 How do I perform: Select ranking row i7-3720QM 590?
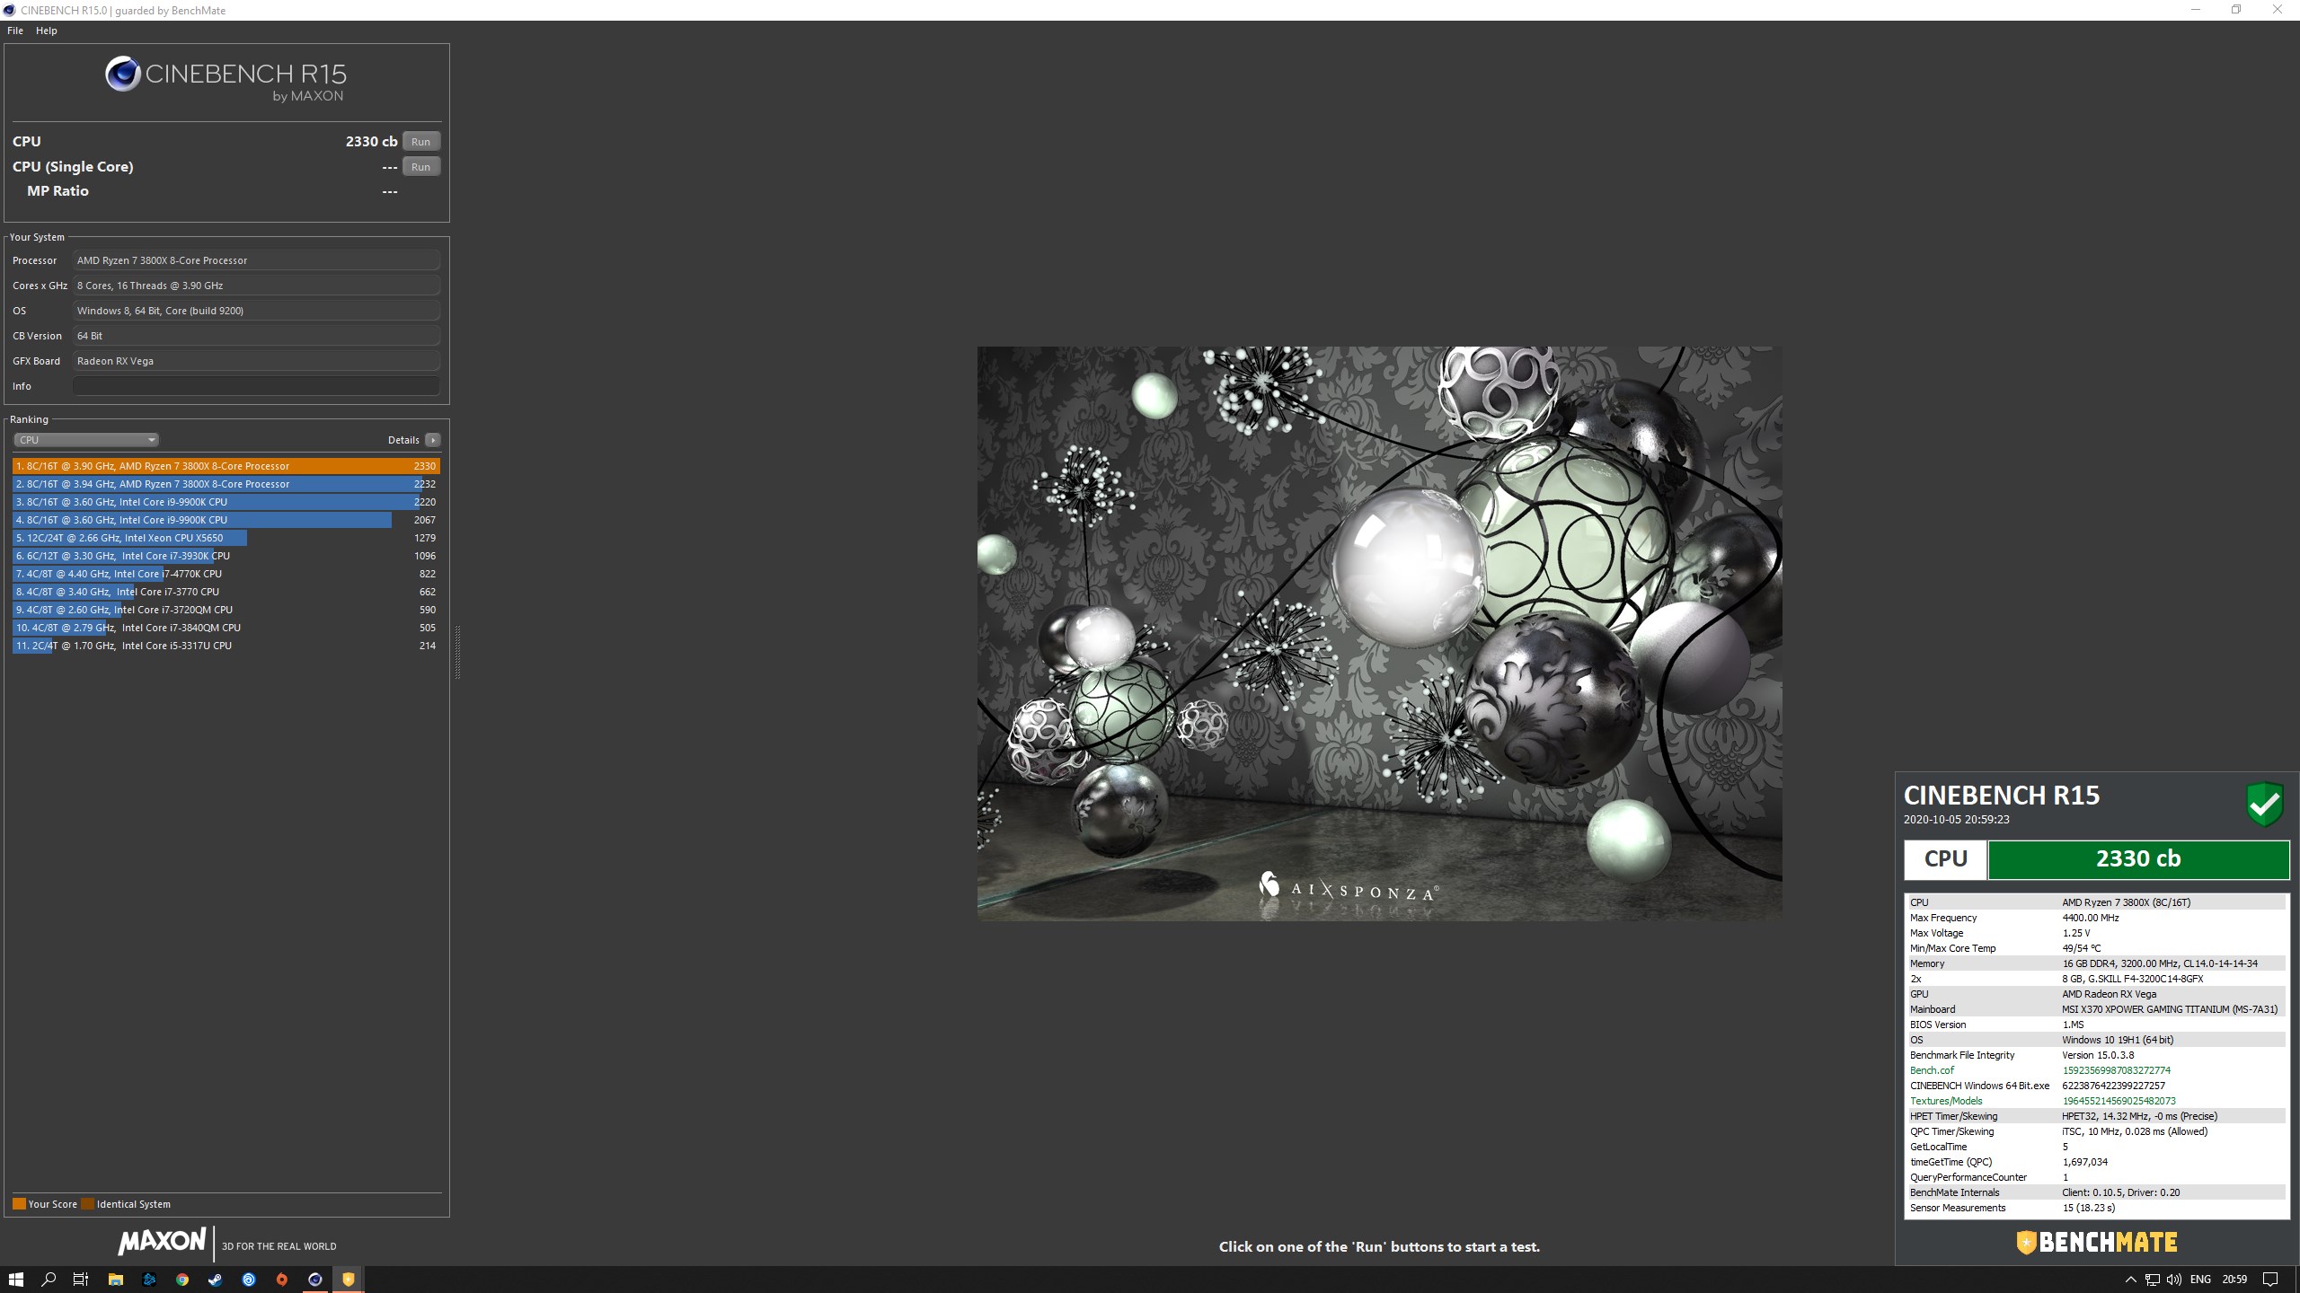[226, 610]
